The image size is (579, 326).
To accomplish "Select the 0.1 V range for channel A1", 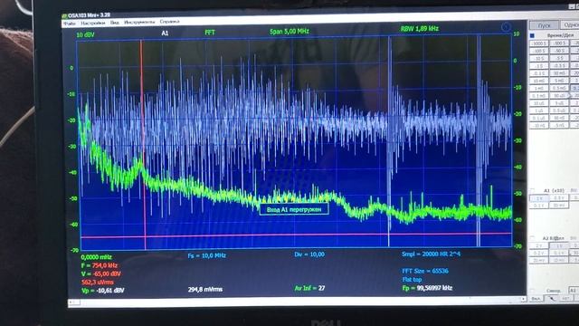I will pos(539,206).
